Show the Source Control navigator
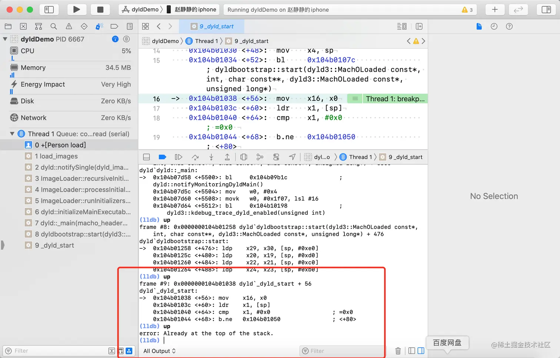This screenshot has width=560, height=358. [x=23, y=26]
